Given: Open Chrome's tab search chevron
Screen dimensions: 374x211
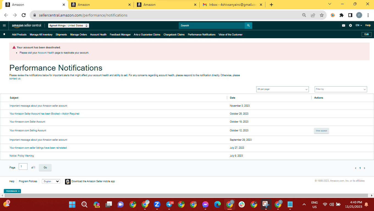Looking at the screenshot, I should click(330, 4).
